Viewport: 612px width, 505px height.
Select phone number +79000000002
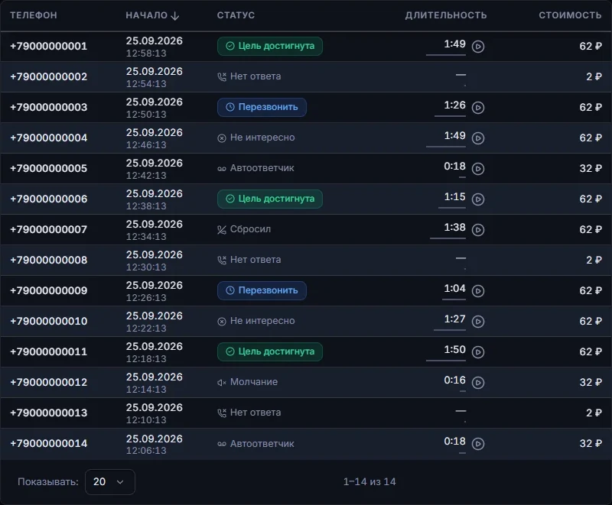tap(49, 76)
